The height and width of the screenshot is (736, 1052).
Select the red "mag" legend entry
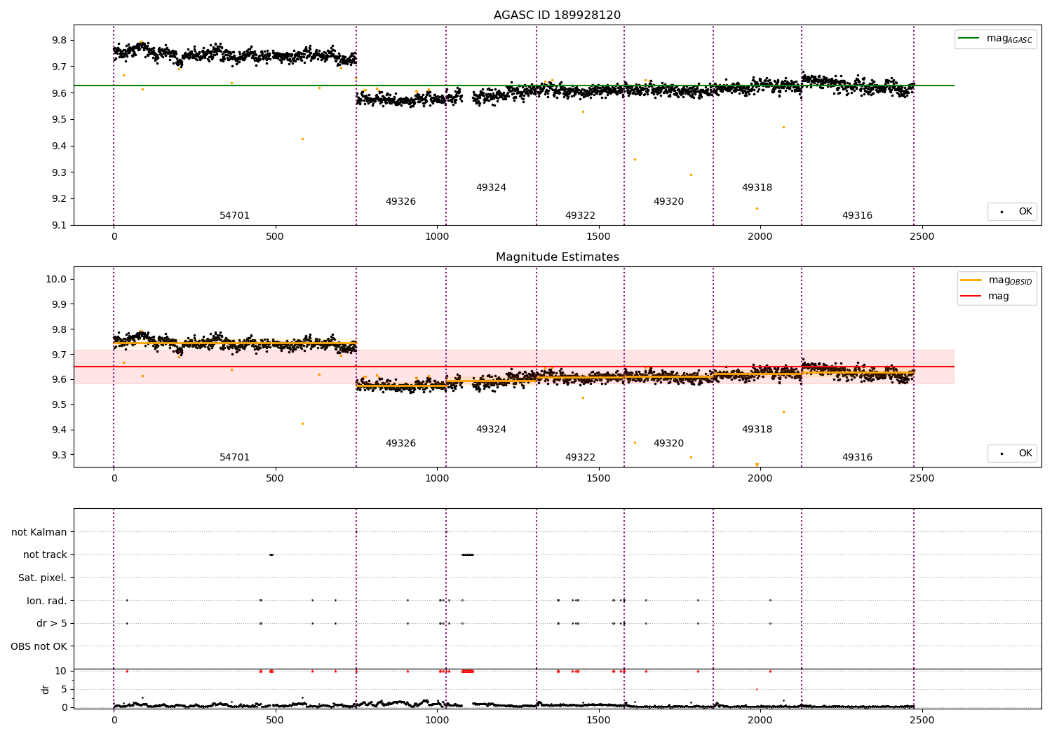(985, 297)
